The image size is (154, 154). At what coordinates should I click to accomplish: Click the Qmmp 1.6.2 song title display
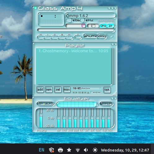pos(90,16)
